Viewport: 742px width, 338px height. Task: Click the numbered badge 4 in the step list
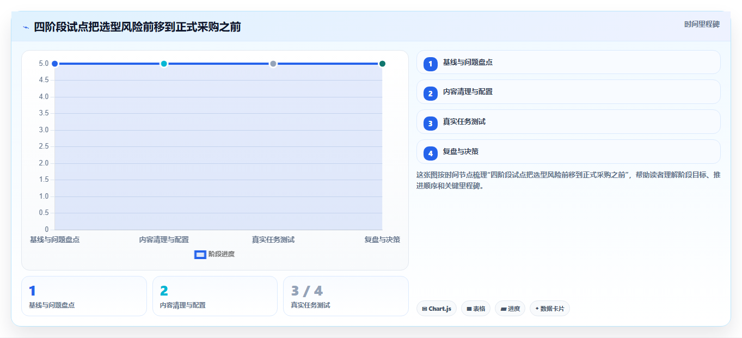[430, 153]
